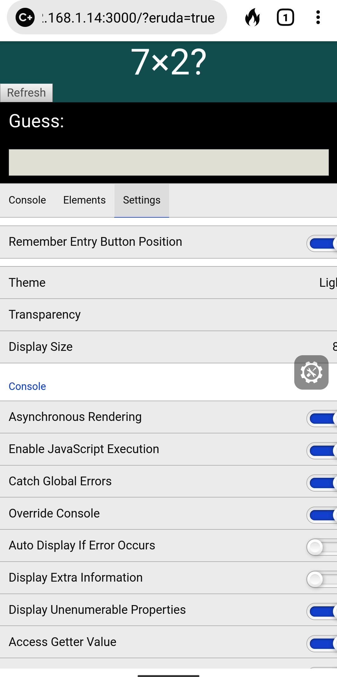Screen dimensions: 337x677
Task: Open the Transparency setting row
Action: click(x=168, y=315)
